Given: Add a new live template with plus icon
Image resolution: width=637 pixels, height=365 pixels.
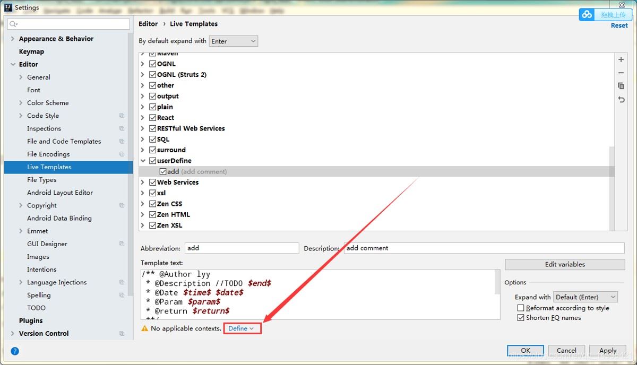Looking at the screenshot, I should click(x=621, y=60).
